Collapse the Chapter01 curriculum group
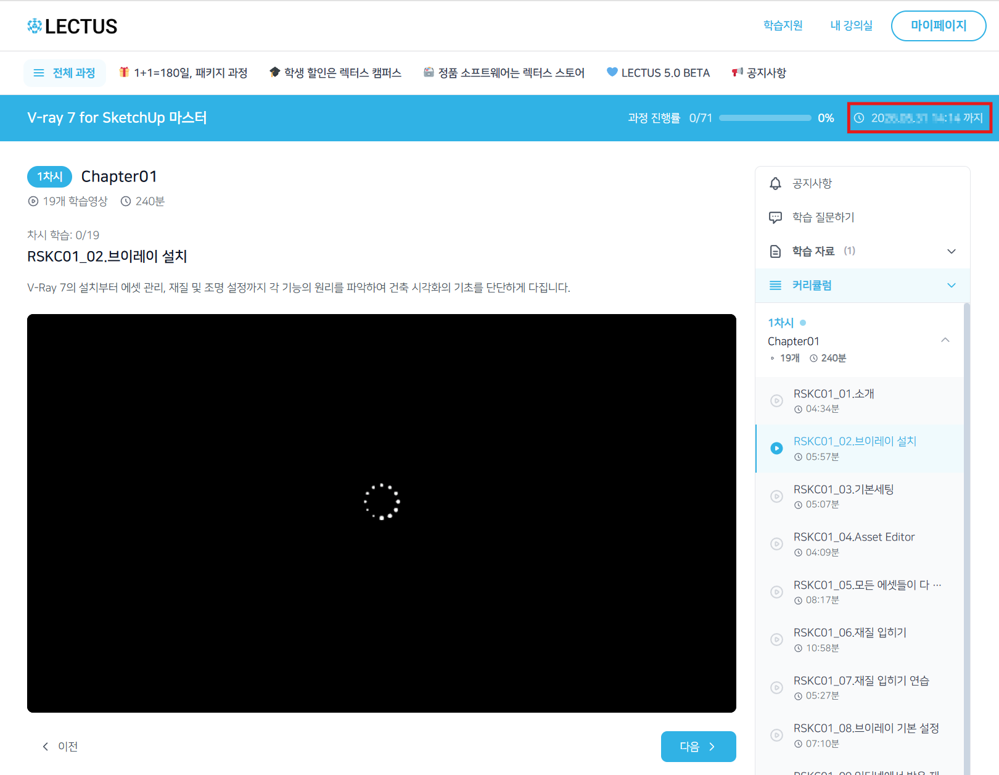999x775 pixels. click(945, 340)
